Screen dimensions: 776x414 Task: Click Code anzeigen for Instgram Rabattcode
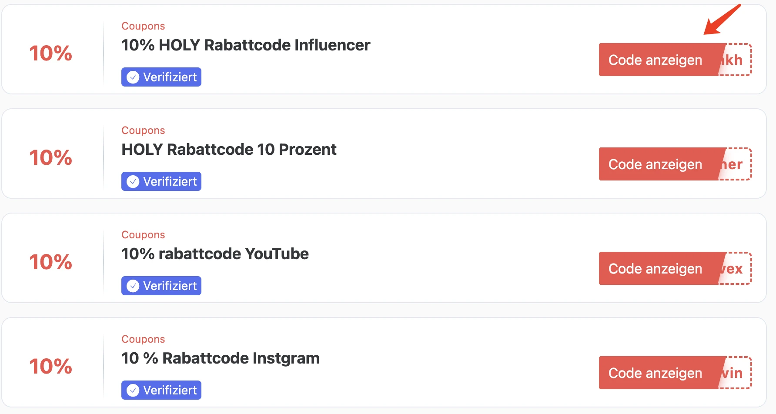655,373
